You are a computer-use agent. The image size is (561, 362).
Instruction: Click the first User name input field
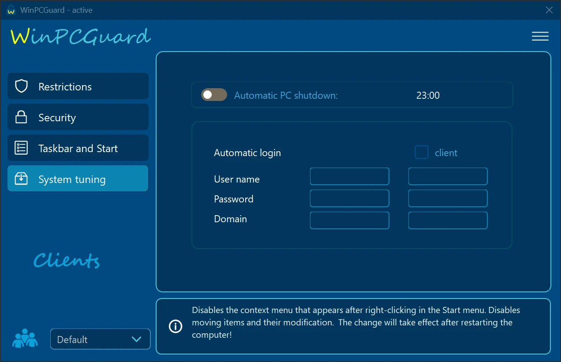(350, 176)
